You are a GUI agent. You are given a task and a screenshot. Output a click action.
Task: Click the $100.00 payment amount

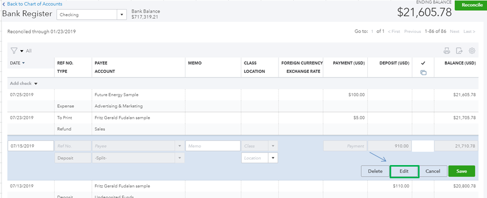click(x=357, y=95)
